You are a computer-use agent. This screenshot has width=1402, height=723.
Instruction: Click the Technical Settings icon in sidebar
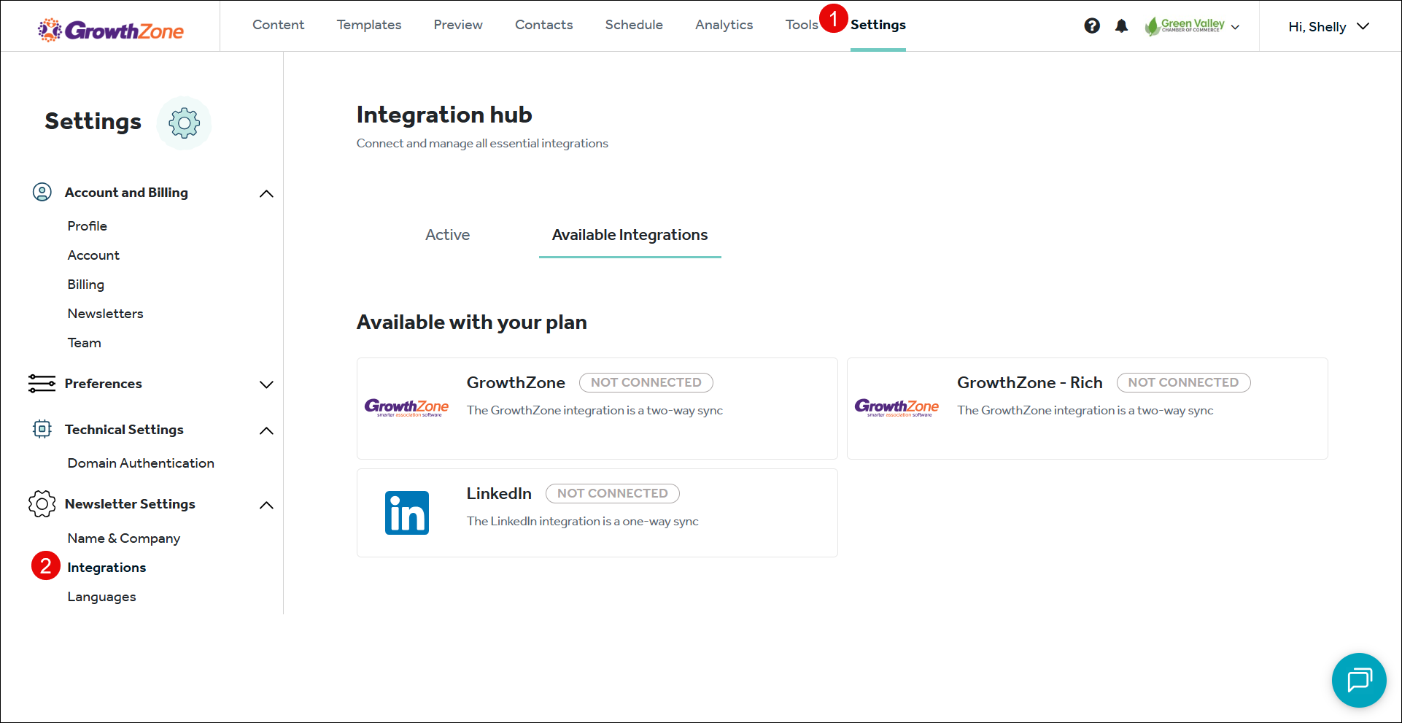[42, 429]
